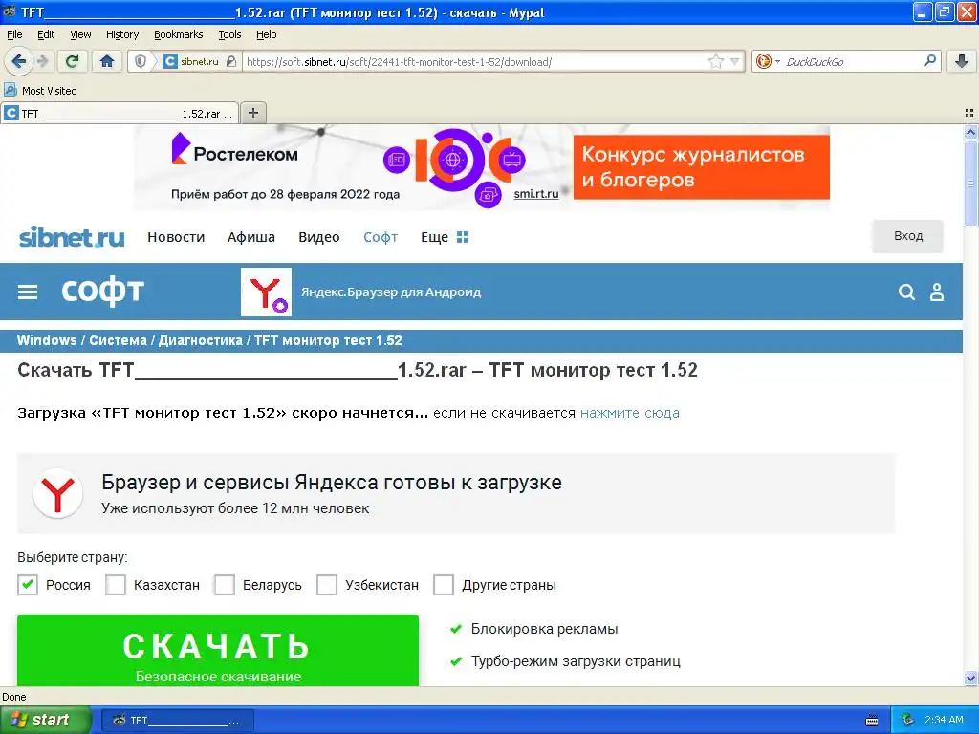Open the Диагностика breadcrumb link

coord(201,340)
